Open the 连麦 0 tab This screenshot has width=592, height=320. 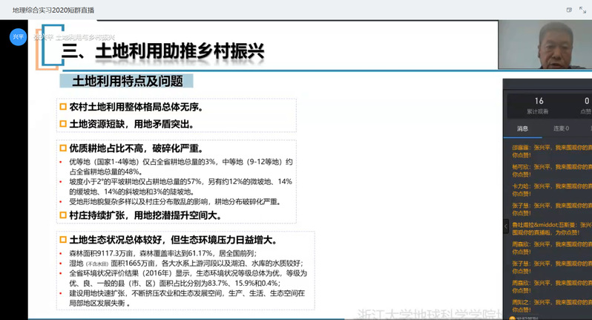(562, 128)
